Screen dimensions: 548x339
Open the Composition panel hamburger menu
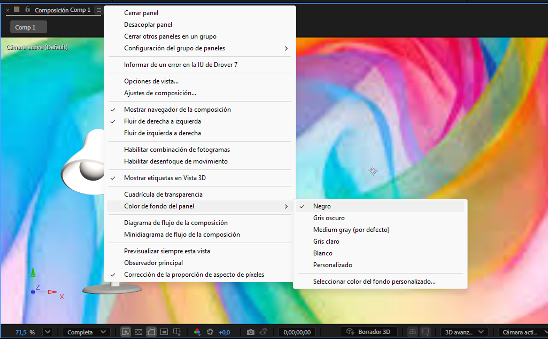98,10
